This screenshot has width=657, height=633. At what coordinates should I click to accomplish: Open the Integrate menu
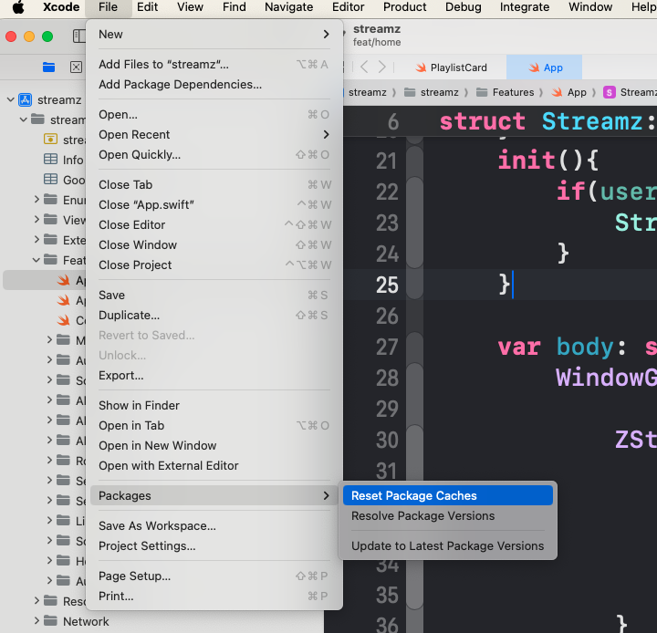525,7
